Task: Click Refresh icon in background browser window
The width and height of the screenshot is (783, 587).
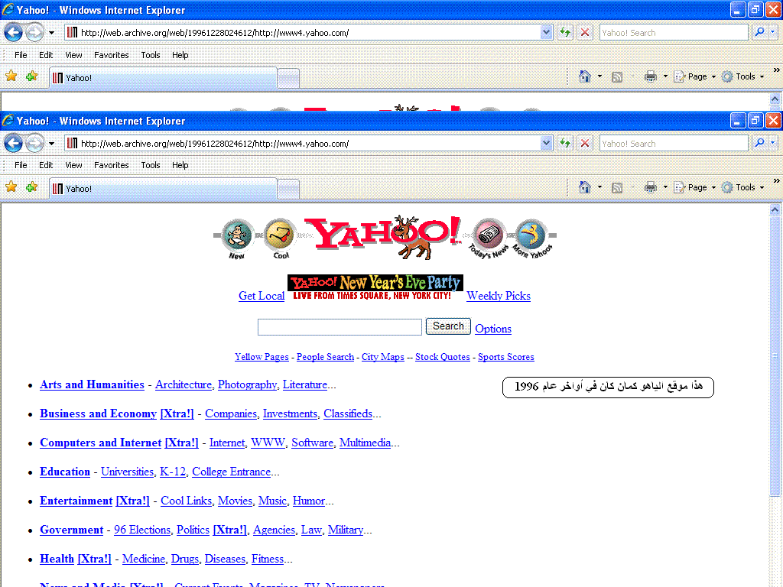Action: click(x=565, y=32)
